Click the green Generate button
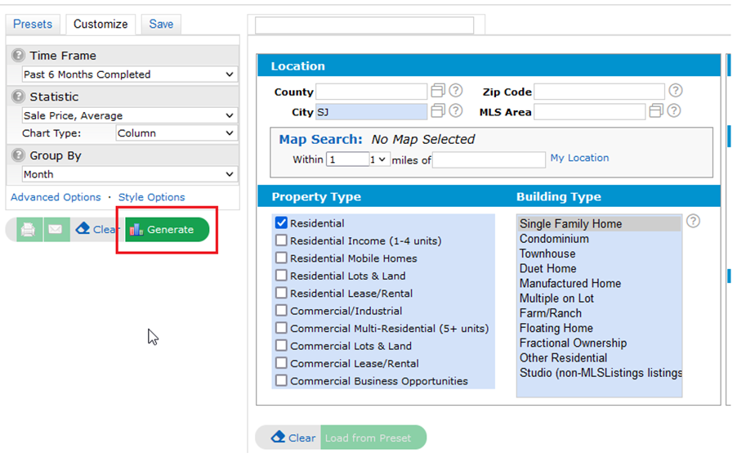737x467 pixels. tap(167, 230)
